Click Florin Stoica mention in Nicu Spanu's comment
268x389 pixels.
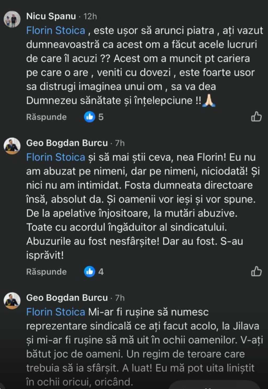click(x=56, y=31)
